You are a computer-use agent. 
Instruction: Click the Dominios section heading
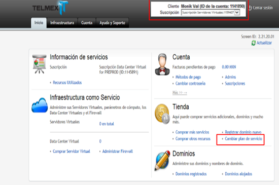pyautogui.click(x=184, y=154)
